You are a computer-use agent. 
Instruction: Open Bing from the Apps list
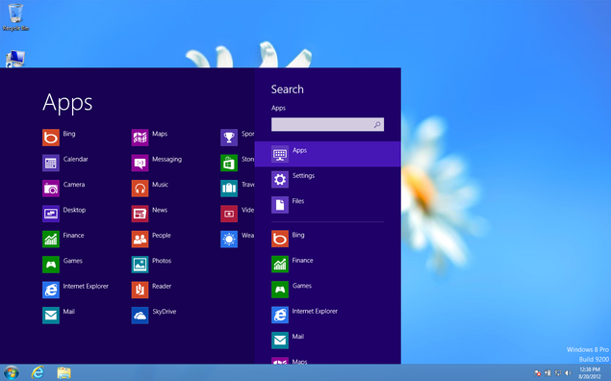click(x=59, y=138)
